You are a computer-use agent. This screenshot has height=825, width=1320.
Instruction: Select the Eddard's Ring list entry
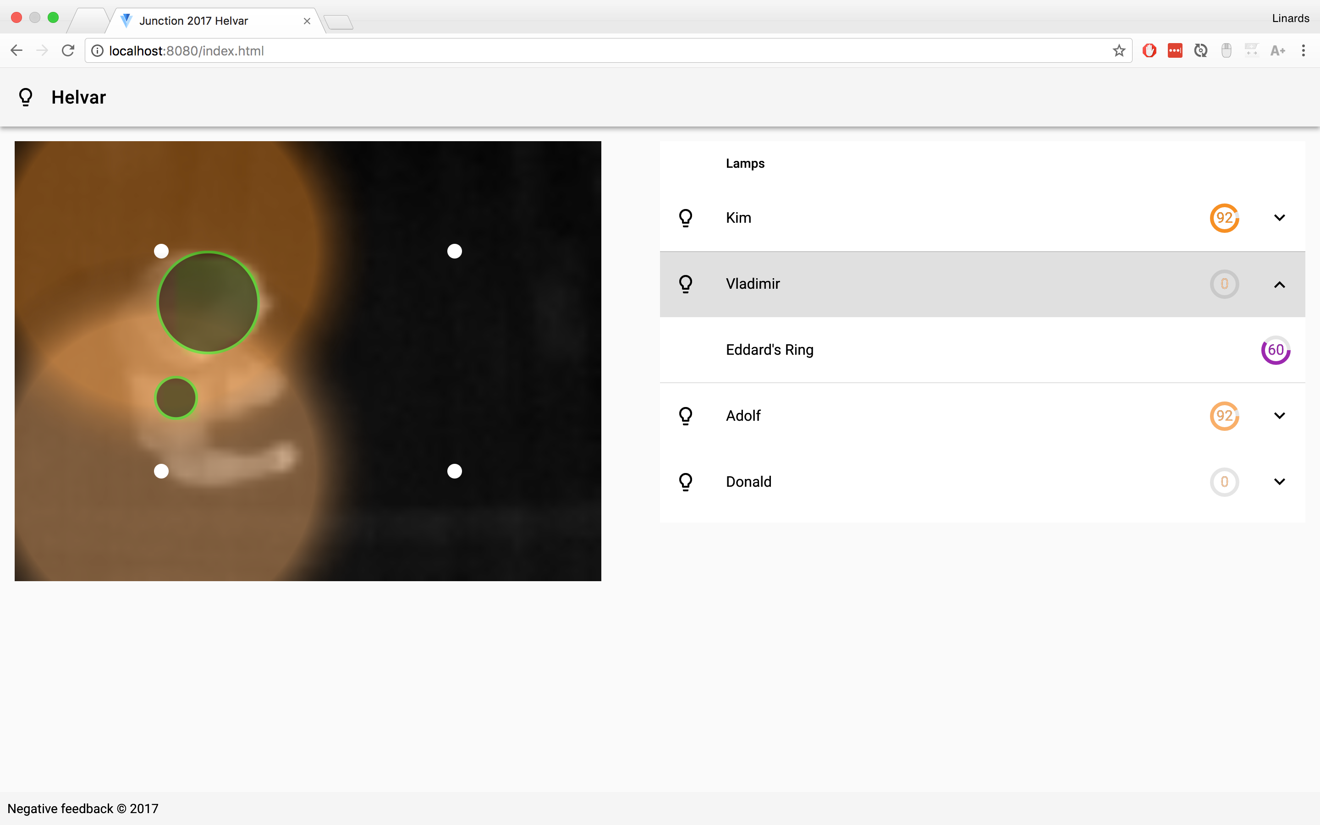[769, 350]
